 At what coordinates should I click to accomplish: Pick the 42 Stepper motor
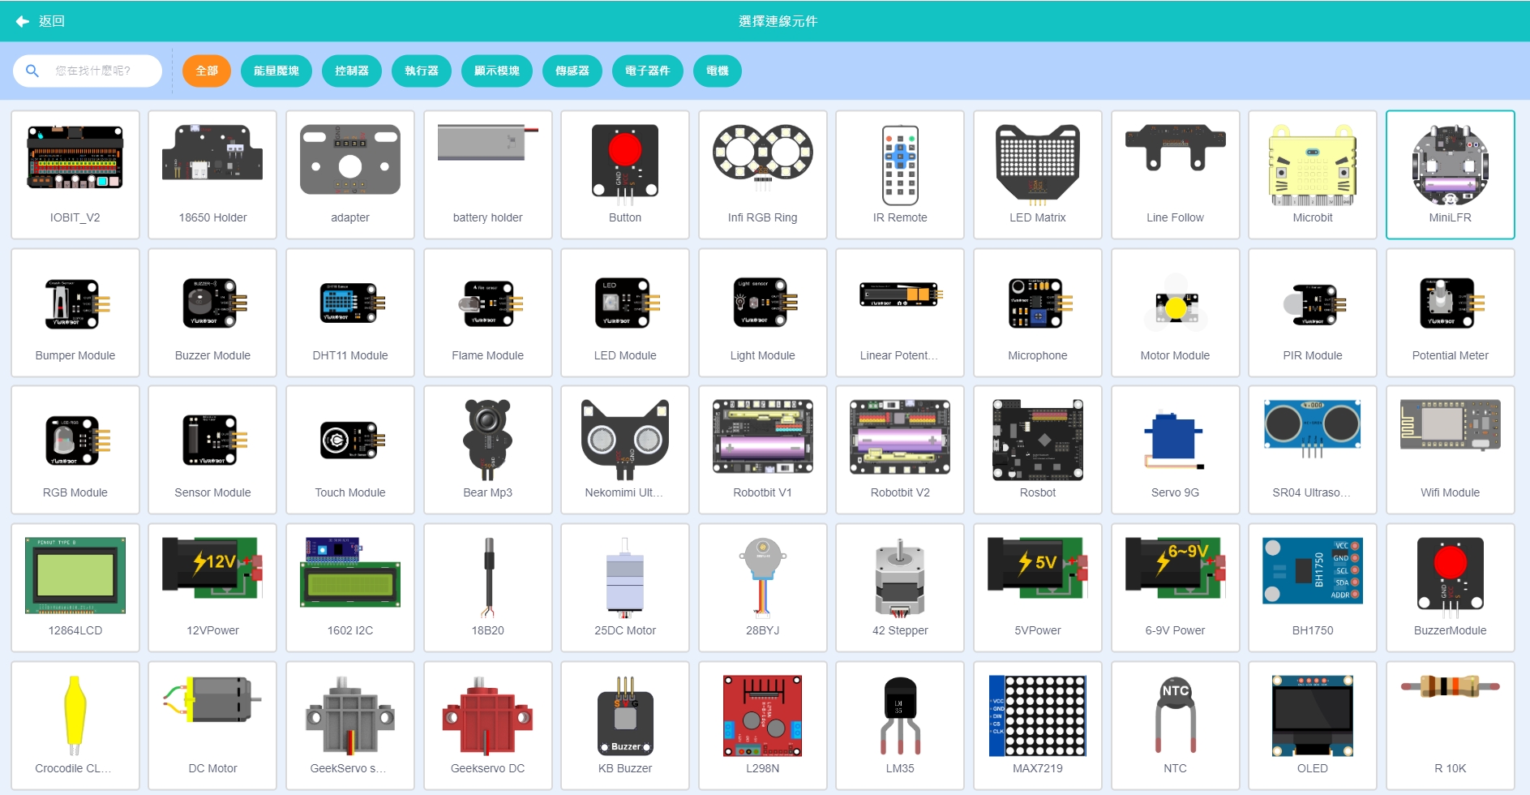(x=899, y=587)
